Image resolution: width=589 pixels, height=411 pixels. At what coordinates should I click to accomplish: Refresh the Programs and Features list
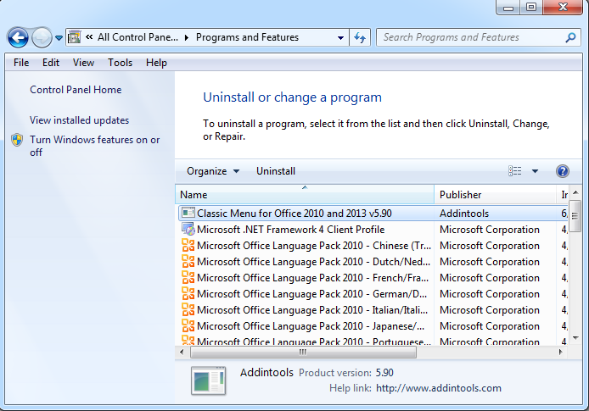360,38
